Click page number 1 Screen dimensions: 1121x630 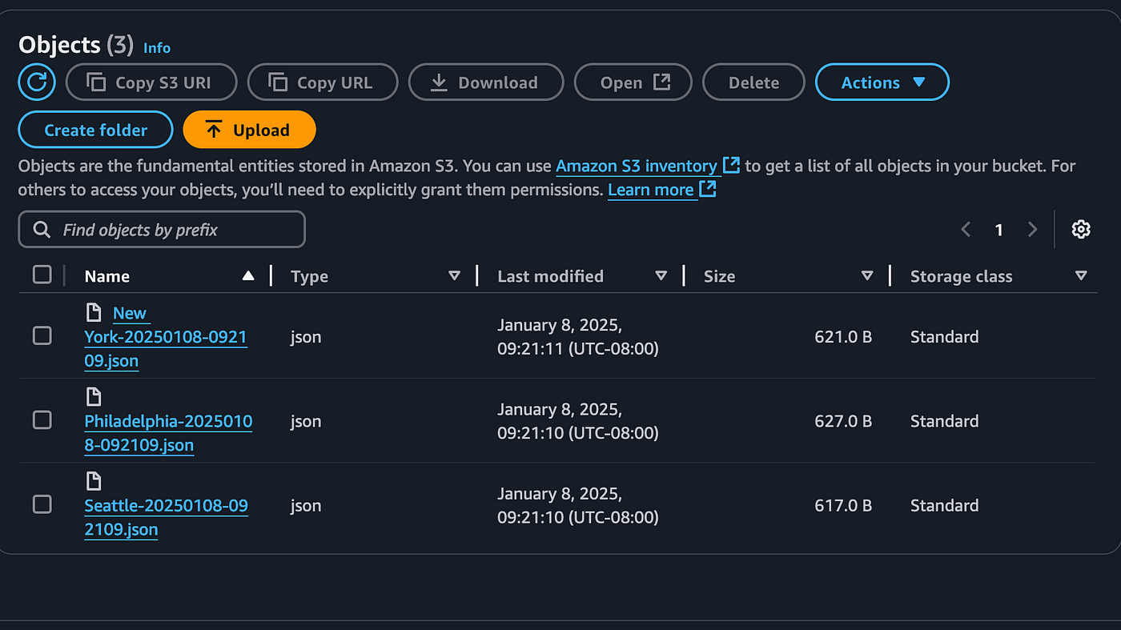click(x=998, y=230)
